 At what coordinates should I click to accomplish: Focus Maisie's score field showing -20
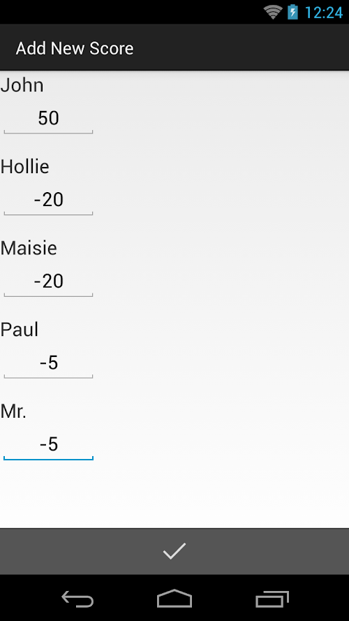[48, 282]
